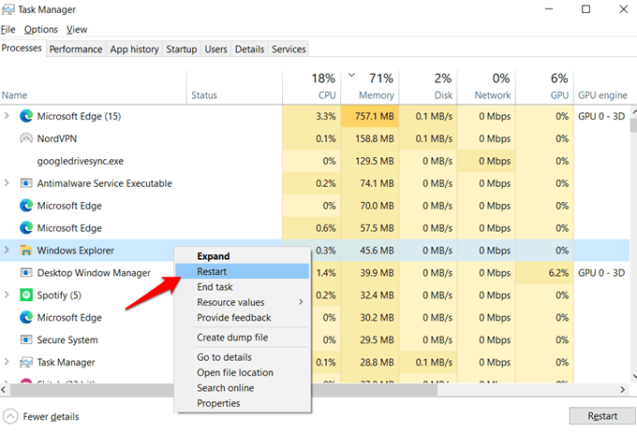Screen dimensions: 637x432
Task: Choose Expand in the context menu
Action: 242,256
